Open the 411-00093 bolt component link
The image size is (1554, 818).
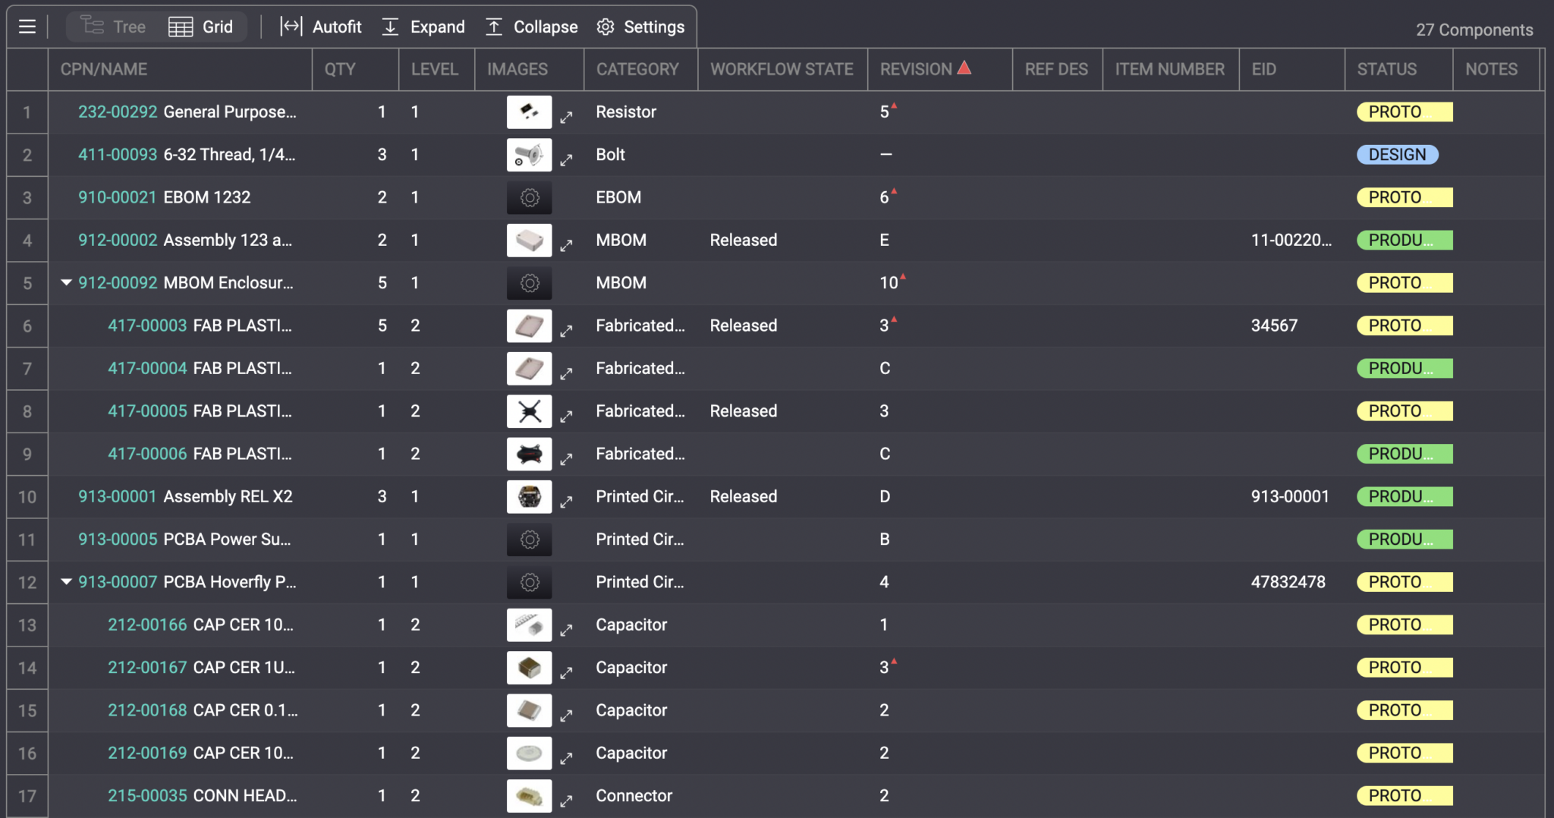click(x=118, y=155)
